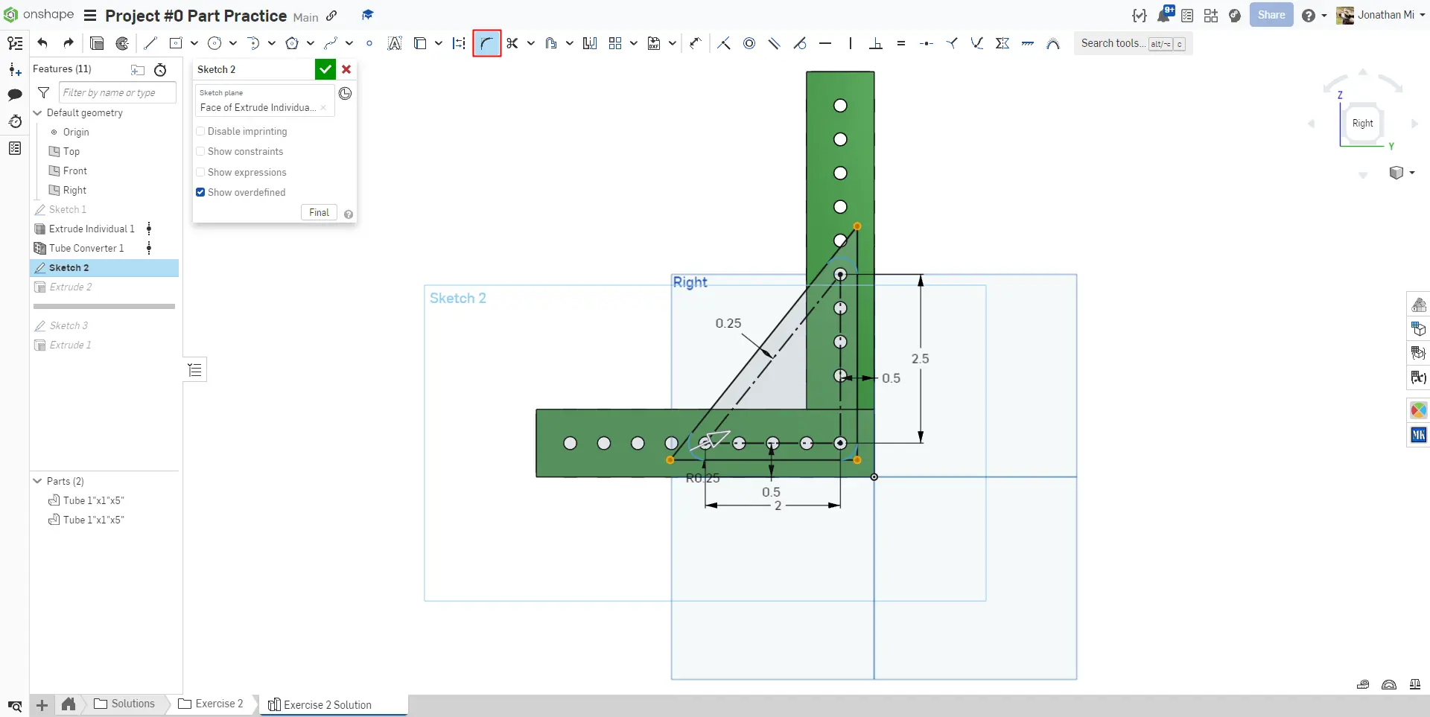Toggle Disable imprinting checkbox

pos(200,131)
